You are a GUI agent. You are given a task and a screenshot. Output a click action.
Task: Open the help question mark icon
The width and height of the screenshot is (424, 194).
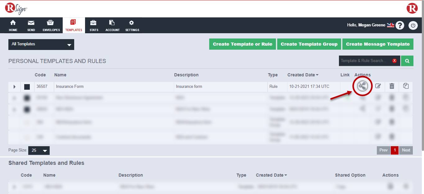click(x=400, y=25)
